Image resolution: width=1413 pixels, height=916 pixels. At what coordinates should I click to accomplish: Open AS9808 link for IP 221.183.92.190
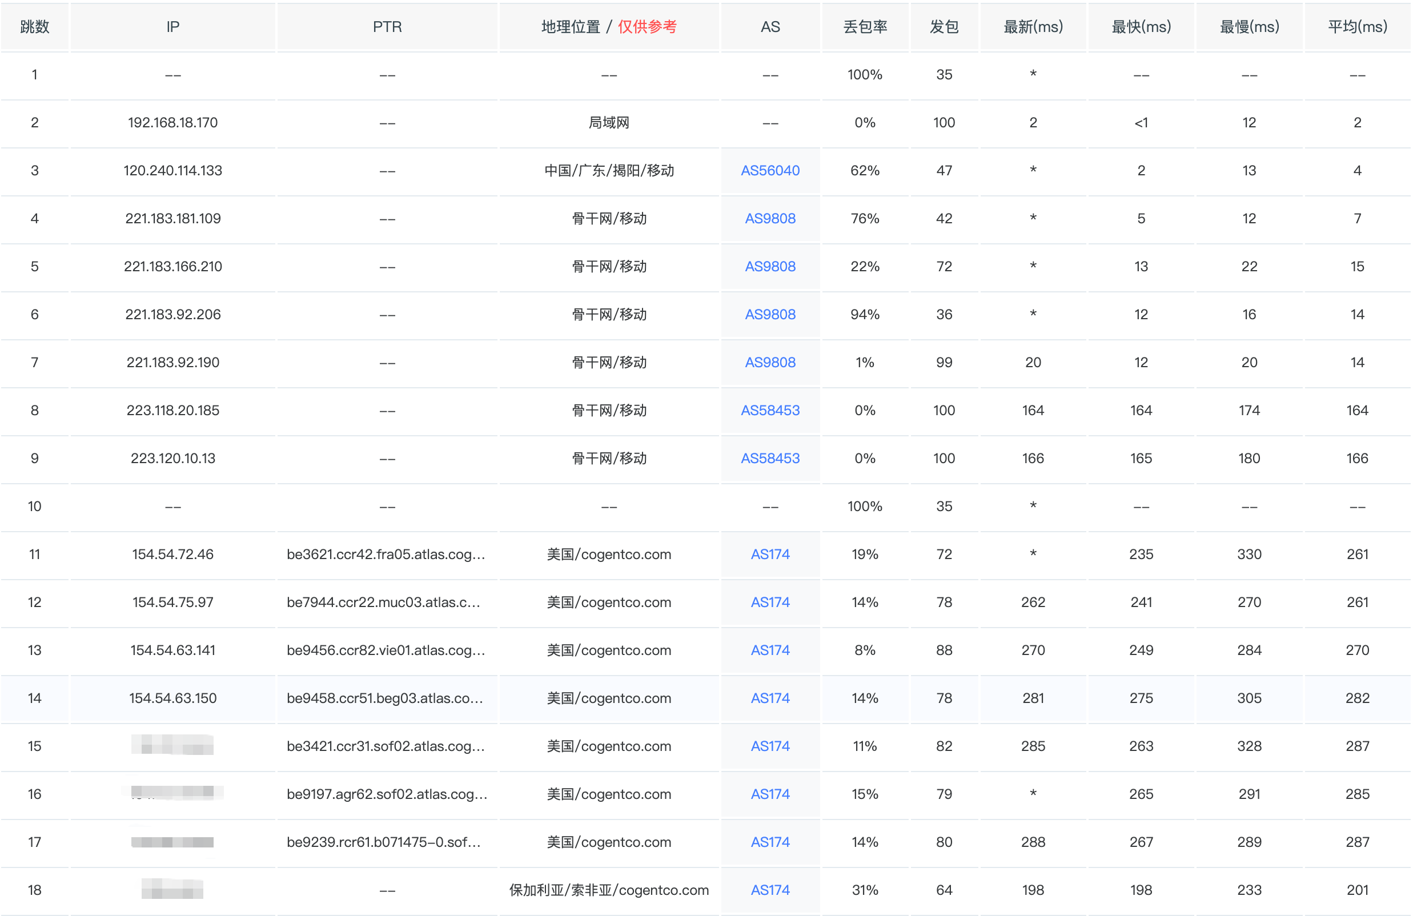pos(770,363)
